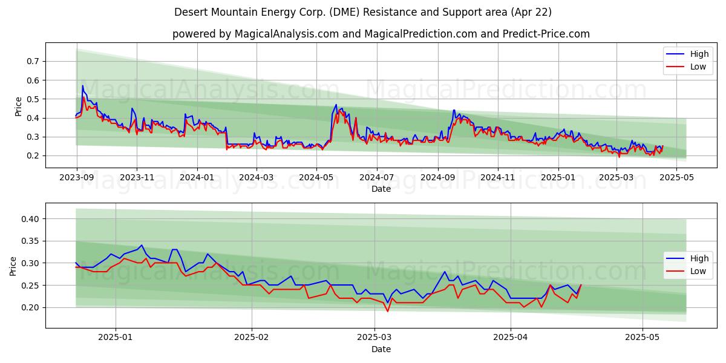Click the 'Price' axis label of lower chart
The height and width of the screenshot is (363, 726).
point(13,266)
